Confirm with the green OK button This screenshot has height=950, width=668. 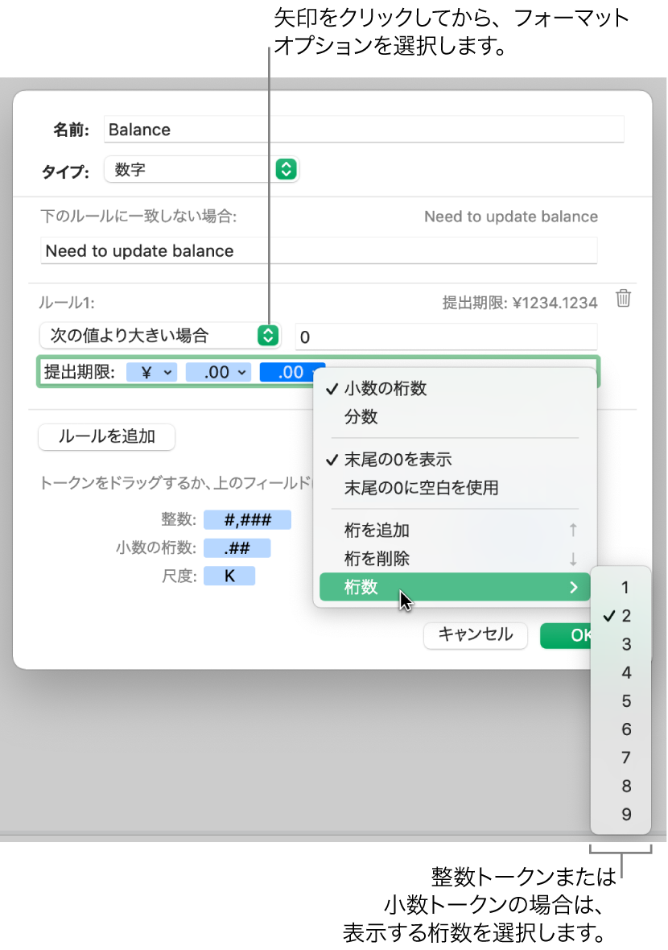click(567, 635)
